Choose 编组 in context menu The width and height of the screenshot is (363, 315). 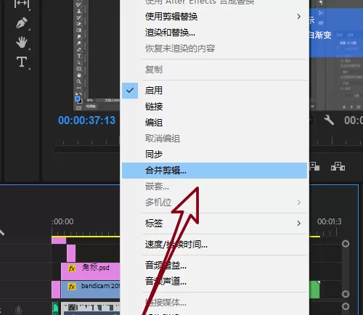coord(214,123)
